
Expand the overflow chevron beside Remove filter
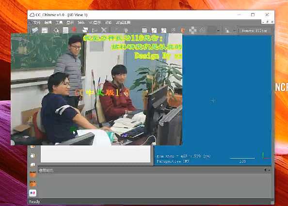pos(234,31)
